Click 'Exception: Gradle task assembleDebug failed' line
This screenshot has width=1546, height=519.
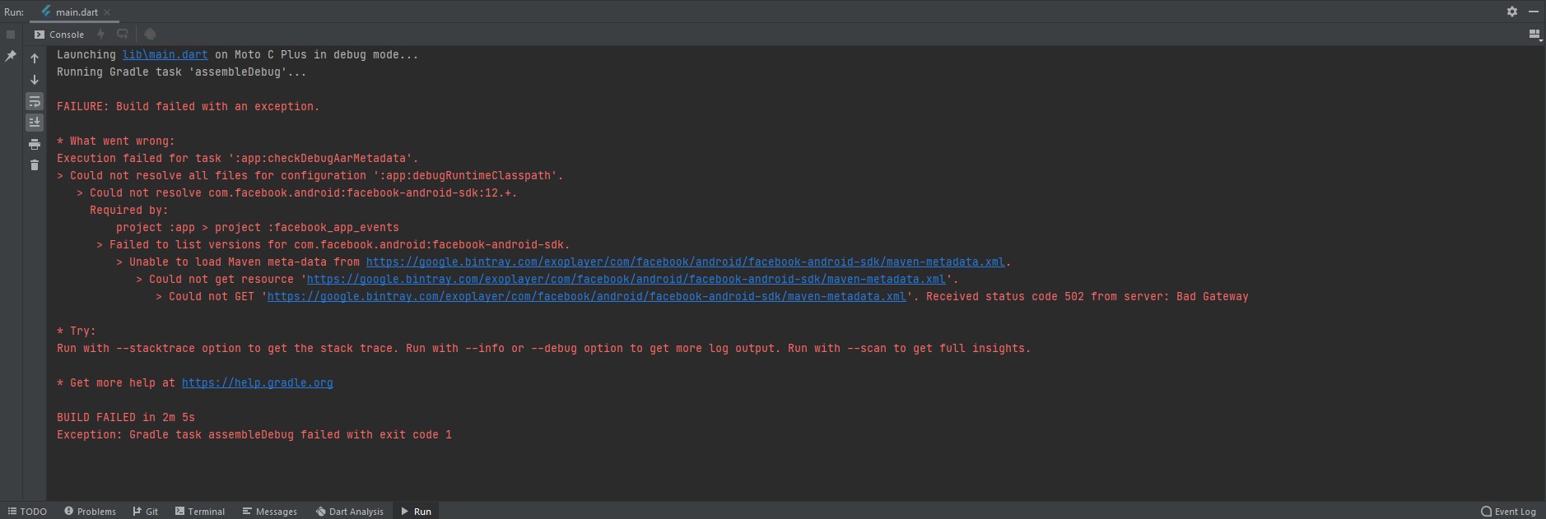point(254,434)
